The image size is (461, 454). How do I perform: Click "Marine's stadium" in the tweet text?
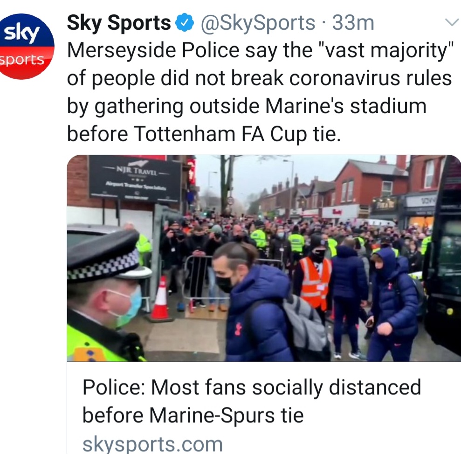tap(345, 106)
